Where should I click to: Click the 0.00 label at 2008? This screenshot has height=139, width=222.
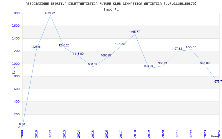tap(22, 124)
